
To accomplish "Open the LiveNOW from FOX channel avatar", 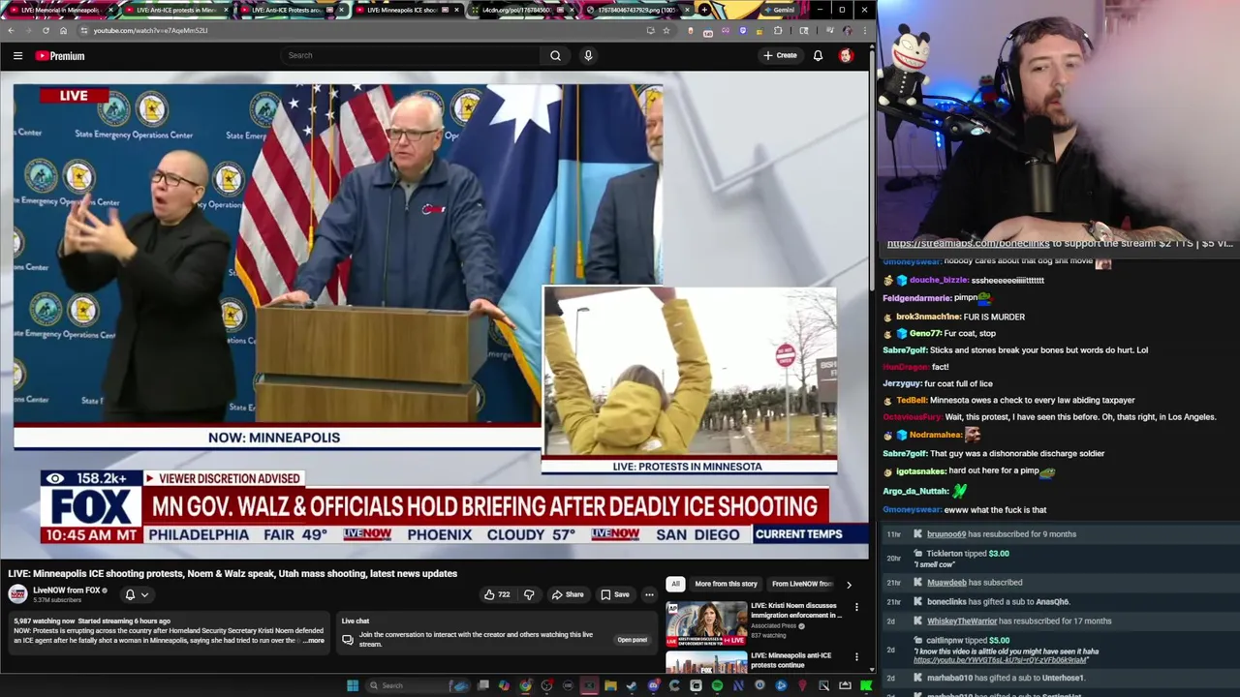I will tap(17, 594).
